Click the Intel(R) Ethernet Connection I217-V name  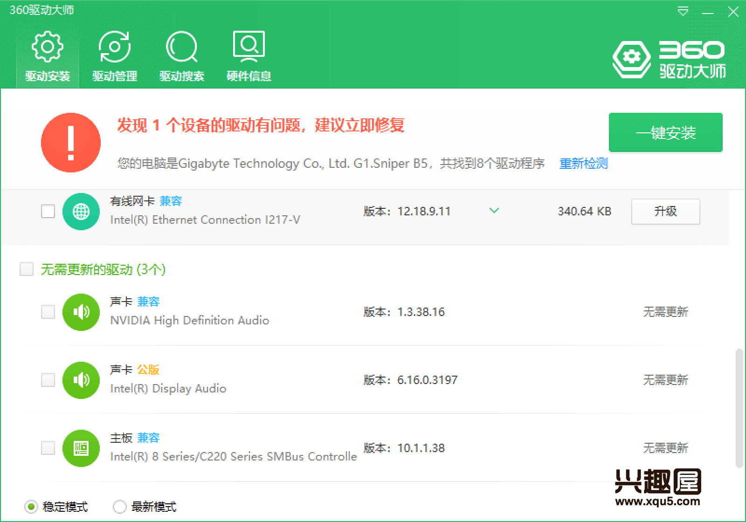205,220
